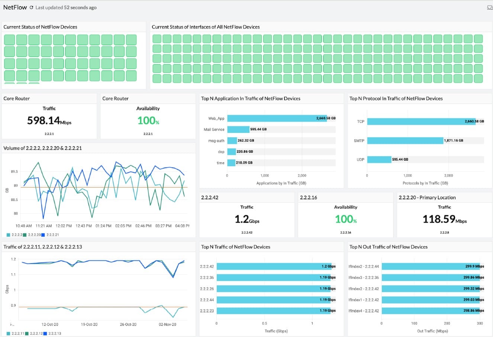Click the SMTP bar showing 1,871.16 GB

[x=405, y=141]
